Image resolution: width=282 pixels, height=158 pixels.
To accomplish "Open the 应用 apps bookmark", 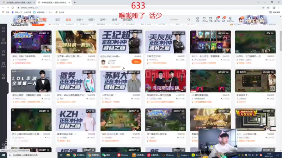I will 6,12.
